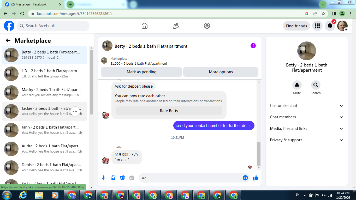Focus the Aa message input box
356x200 pixels.
(x=194, y=178)
